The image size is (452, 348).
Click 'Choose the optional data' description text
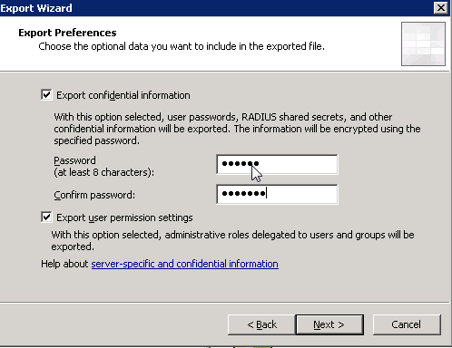pos(182,46)
